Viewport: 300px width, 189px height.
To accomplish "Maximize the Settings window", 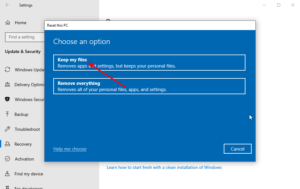I will click(x=279, y=5).
